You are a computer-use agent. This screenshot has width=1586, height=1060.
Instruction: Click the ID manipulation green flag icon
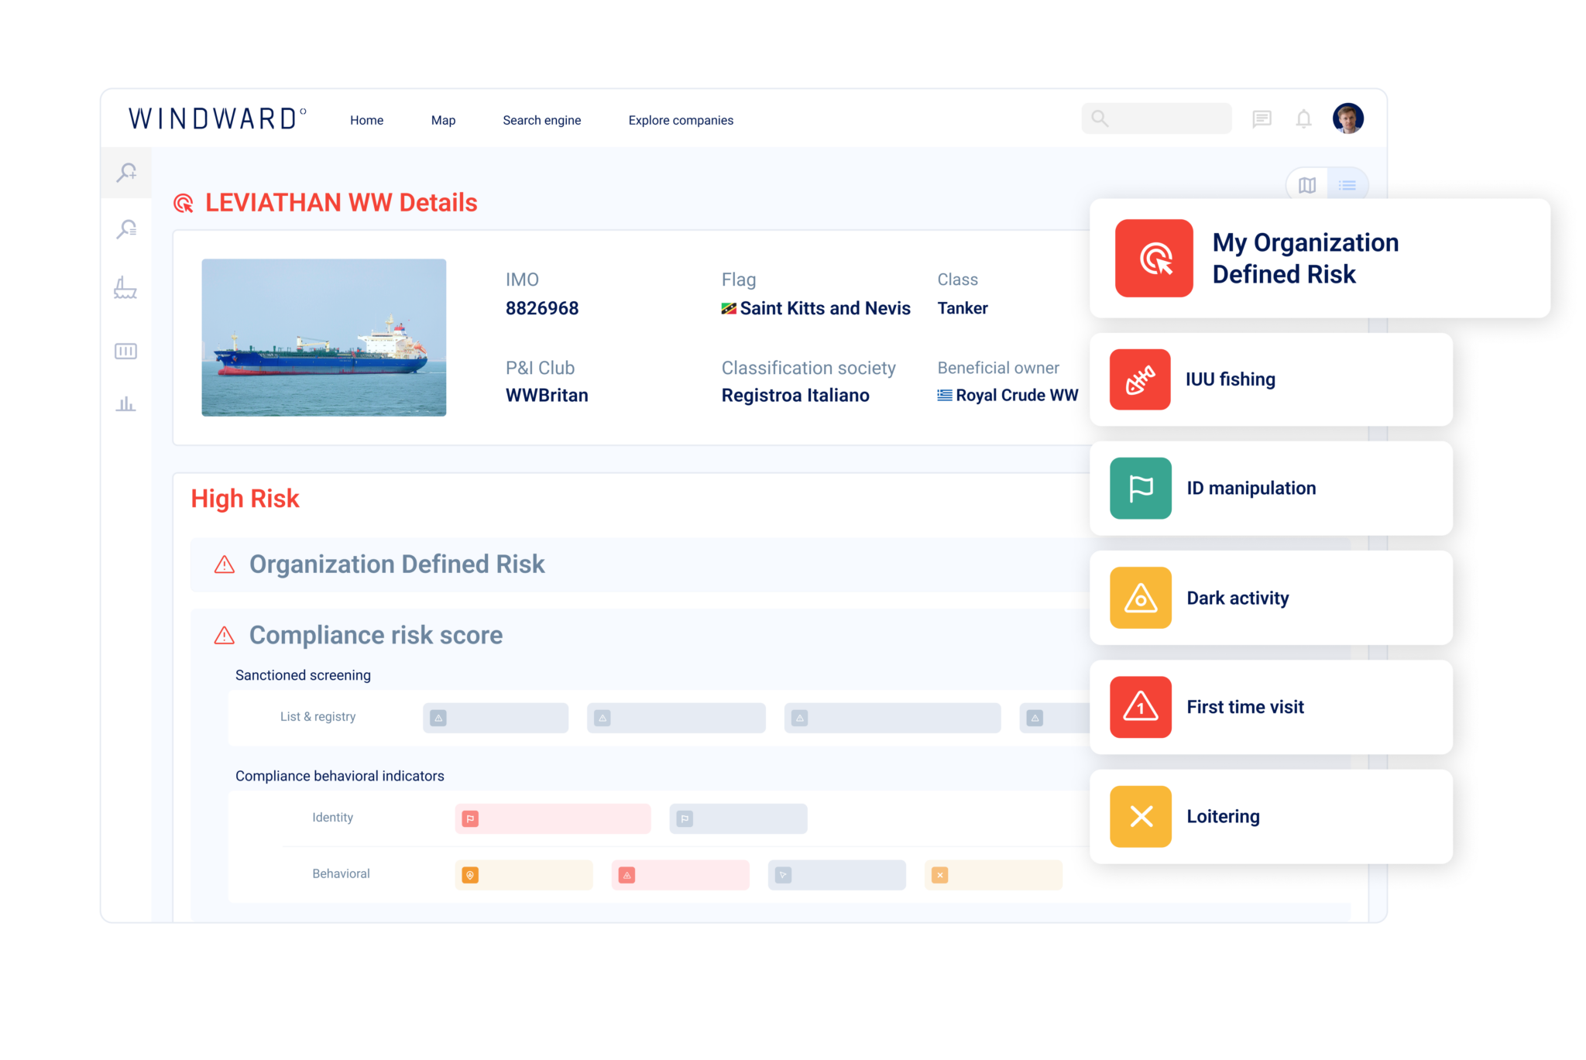click(x=1140, y=489)
